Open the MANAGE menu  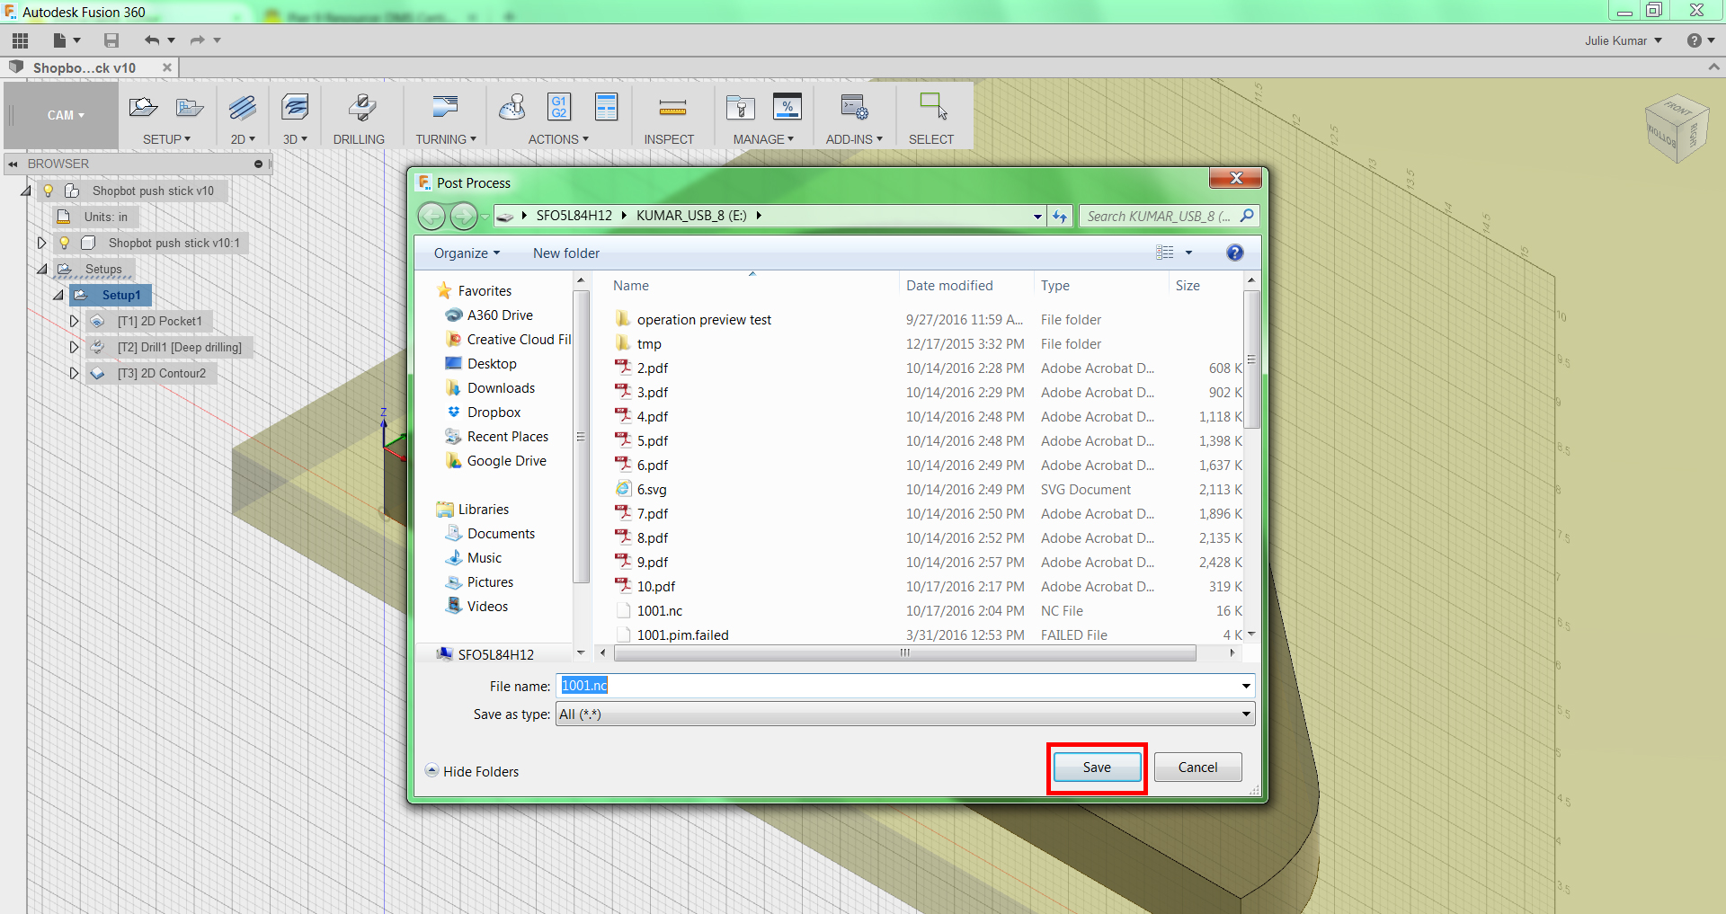click(763, 139)
